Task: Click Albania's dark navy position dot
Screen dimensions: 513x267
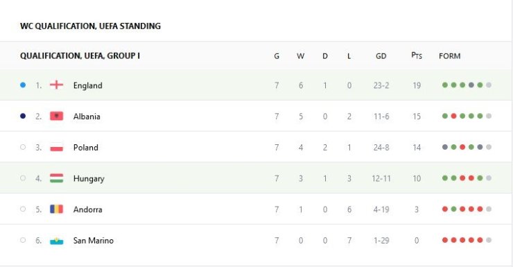Action: 23,116
